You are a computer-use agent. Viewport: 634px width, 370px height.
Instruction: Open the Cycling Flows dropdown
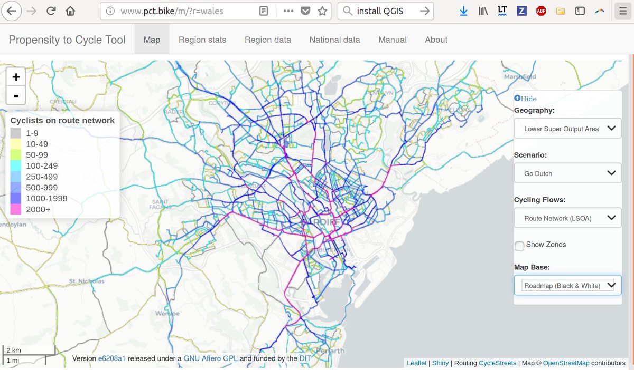567,218
